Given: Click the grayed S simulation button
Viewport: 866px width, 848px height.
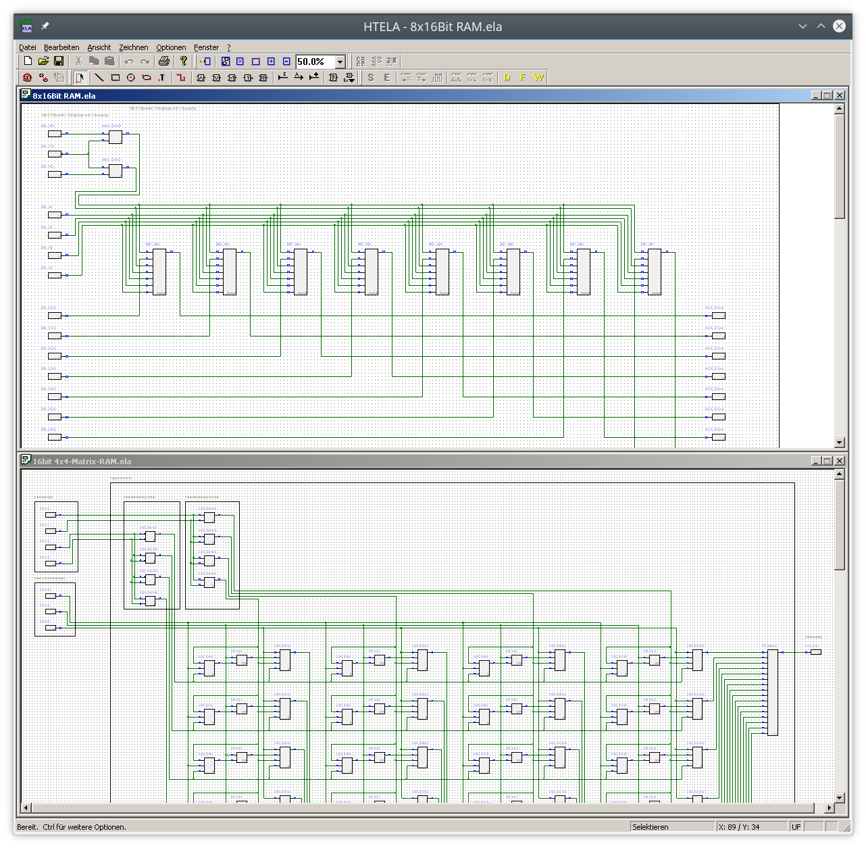Looking at the screenshot, I should point(371,78).
